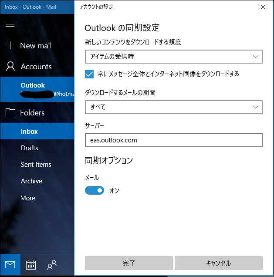This screenshot has height=277, width=274.
Task: Select the Outlook hotmail account
Action: tap(37, 89)
